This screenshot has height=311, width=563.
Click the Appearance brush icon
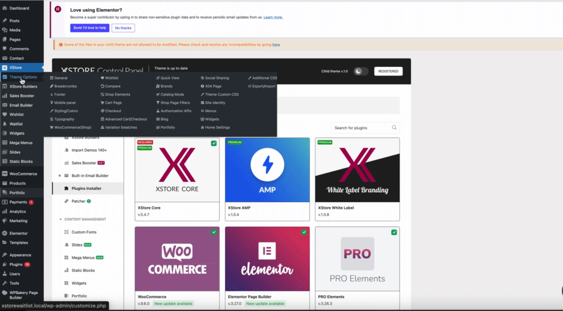[x=5, y=255]
